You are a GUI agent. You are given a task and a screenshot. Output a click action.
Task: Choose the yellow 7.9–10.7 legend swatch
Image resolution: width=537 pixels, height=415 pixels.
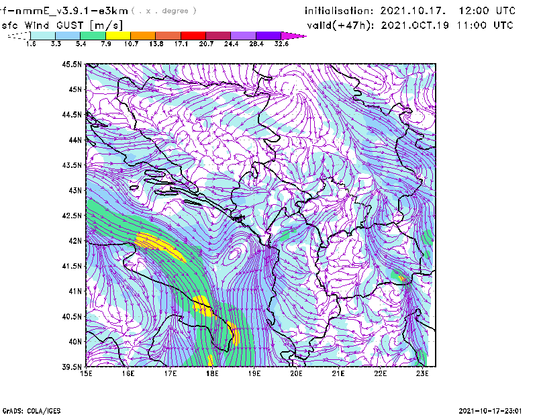click(118, 36)
